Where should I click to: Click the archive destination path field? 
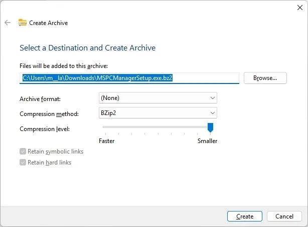click(x=129, y=78)
